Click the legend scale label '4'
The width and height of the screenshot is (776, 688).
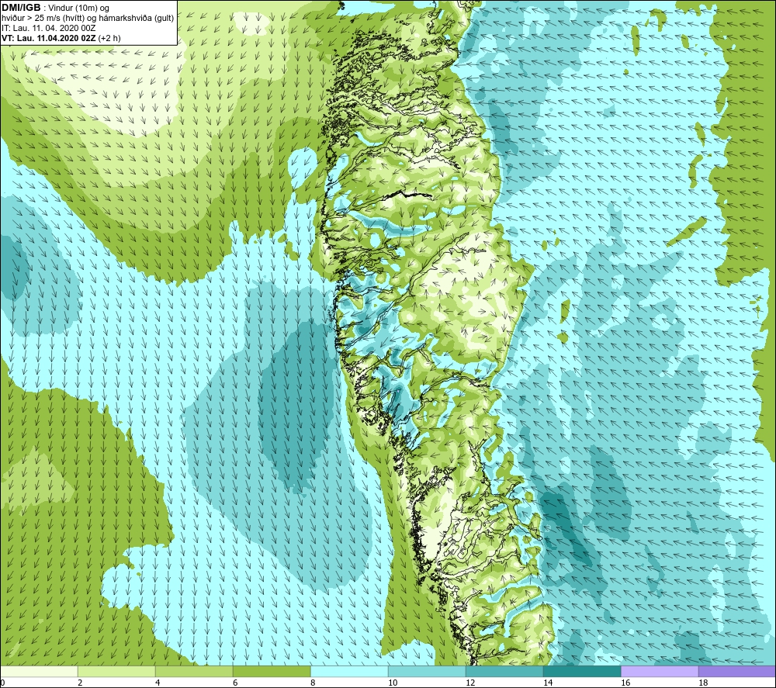coord(158,683)
